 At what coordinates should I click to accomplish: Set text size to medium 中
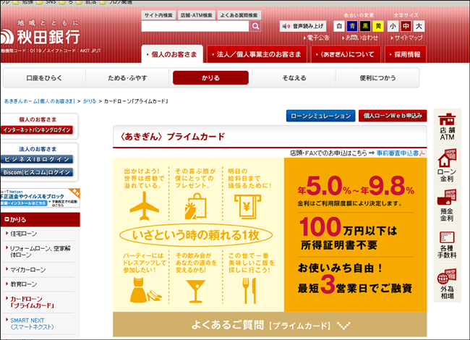[x=406, y=26]
